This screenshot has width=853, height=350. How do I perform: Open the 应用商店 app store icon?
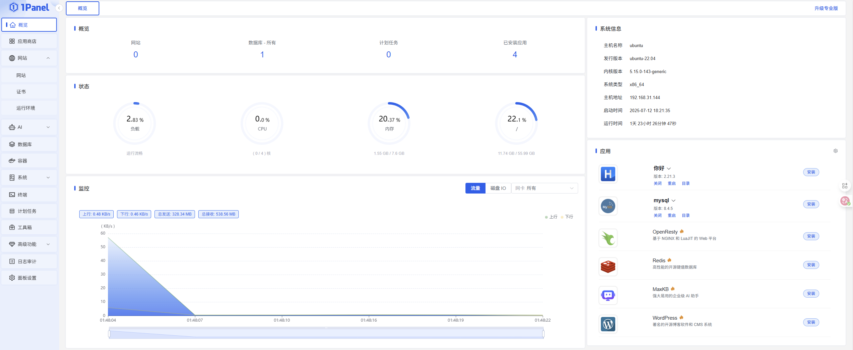[12, 41]
